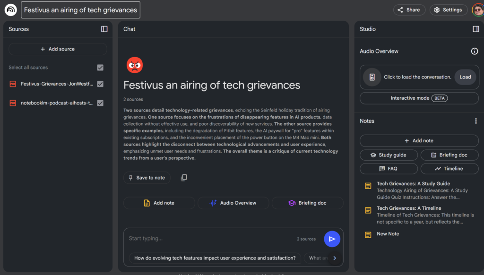Click the Sources panel header

point(18,29)
